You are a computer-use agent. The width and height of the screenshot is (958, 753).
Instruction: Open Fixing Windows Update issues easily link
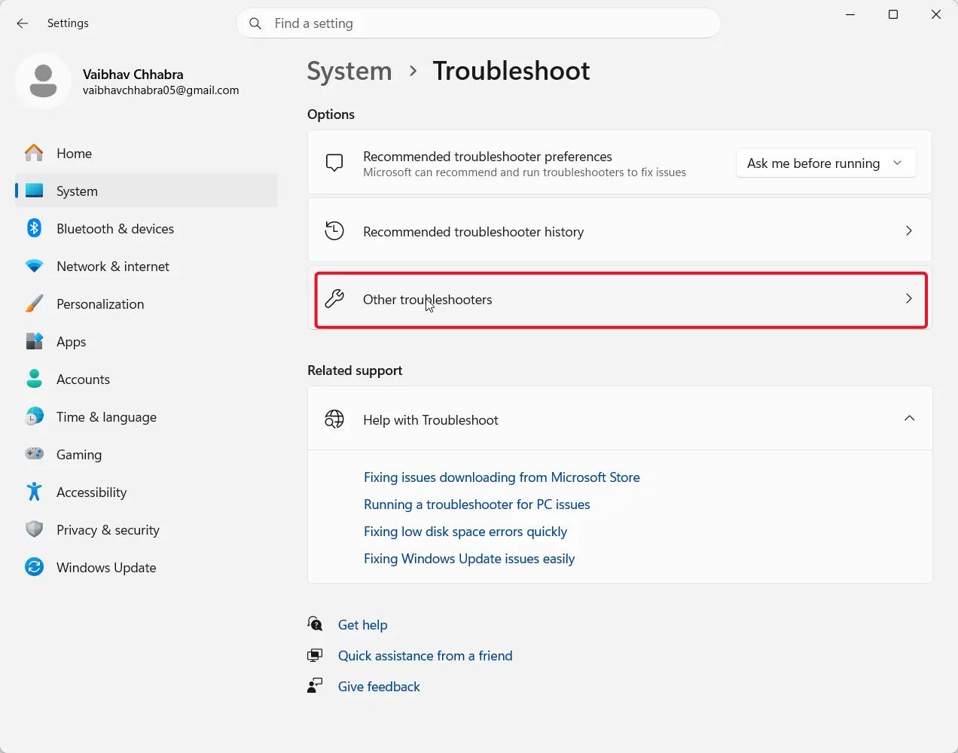469,559
